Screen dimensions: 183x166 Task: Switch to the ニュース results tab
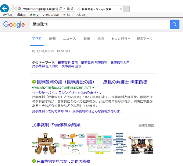[70, 39]
